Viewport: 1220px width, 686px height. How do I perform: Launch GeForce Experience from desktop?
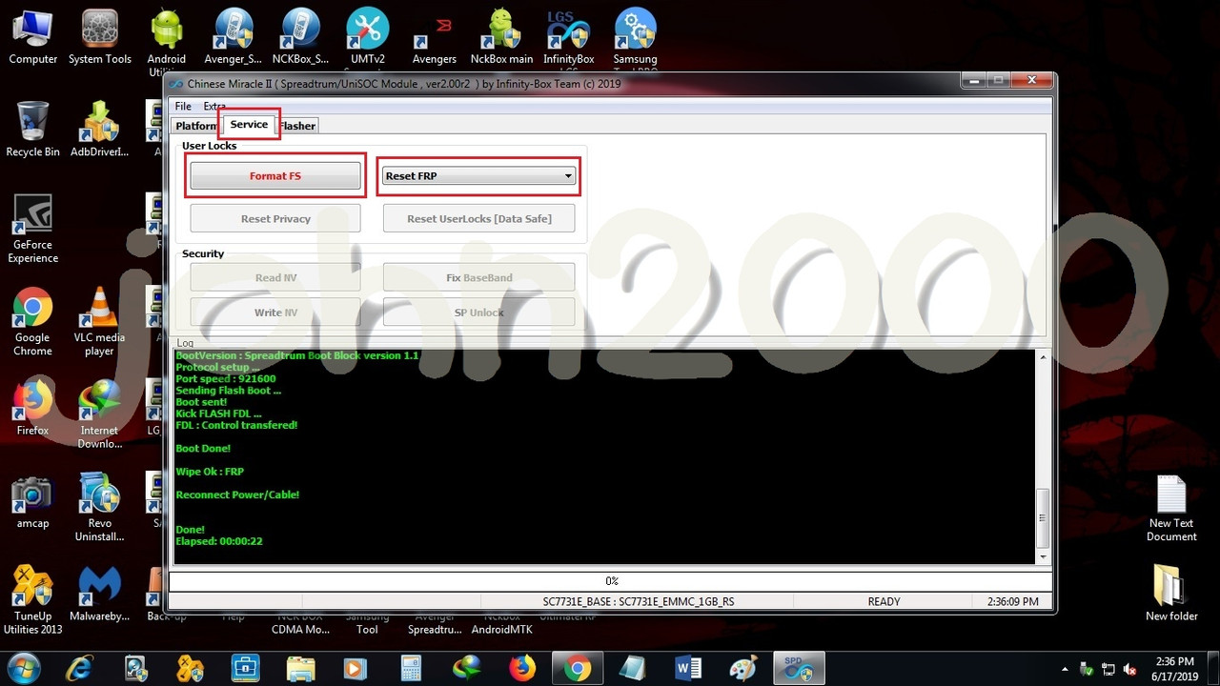point(32,229)
